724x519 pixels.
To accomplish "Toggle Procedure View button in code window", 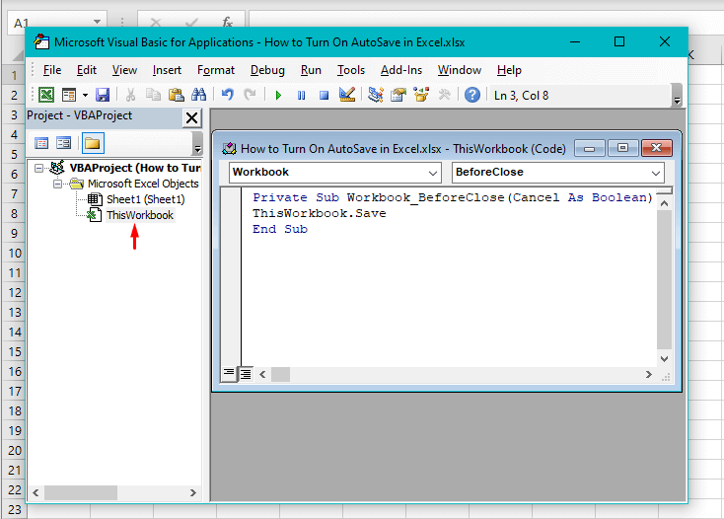I will pos(229,374).
